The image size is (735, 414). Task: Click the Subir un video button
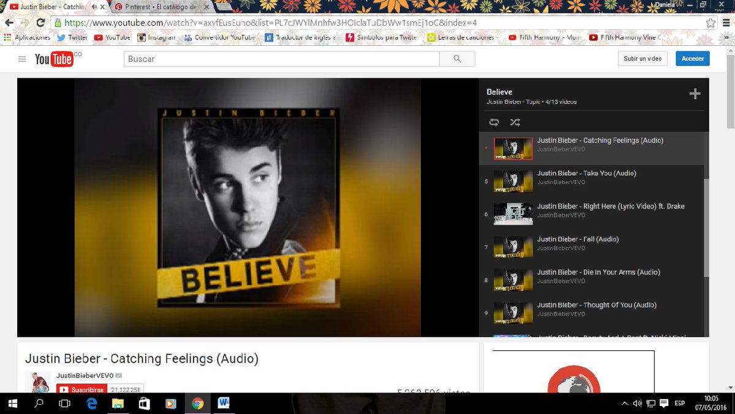[643, 59]
